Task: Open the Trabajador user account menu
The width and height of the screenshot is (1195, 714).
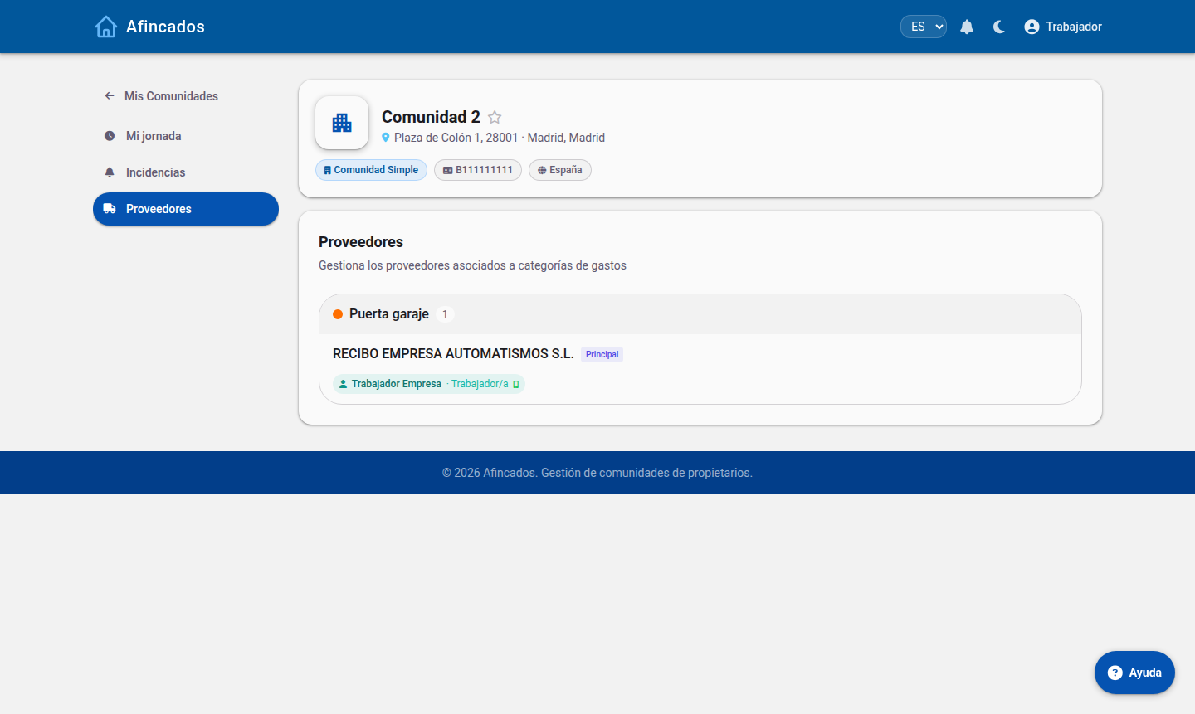Action: 1063,27
